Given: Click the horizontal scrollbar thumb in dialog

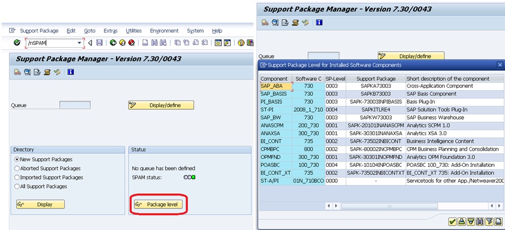Looking at the screenshot, I should pos(389,206).
